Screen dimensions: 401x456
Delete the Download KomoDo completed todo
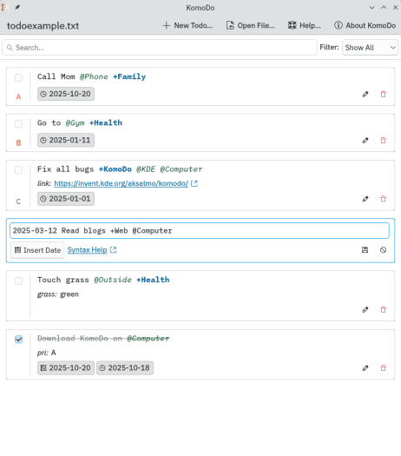(384, 368)
